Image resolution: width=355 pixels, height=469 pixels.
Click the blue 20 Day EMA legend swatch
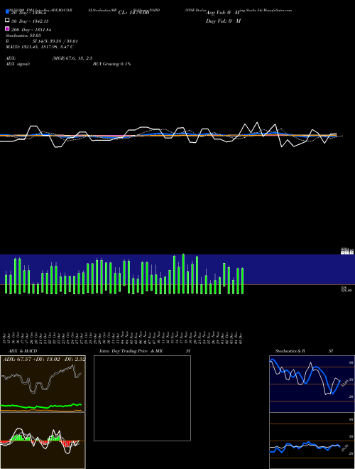pyautogui.click(x=7, y=11)
